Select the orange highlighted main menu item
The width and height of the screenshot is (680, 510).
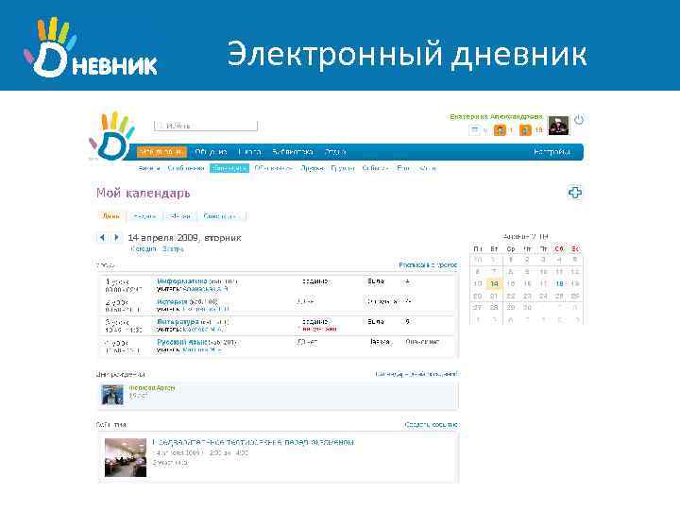(x=161, y=152)
